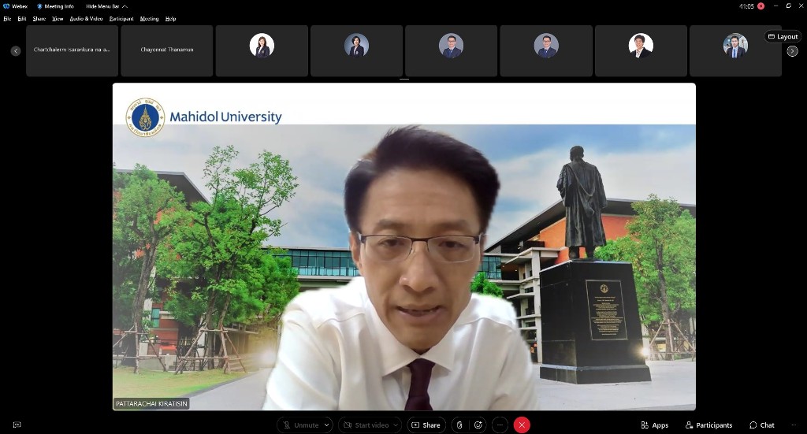Expand the audio options arrow beside Unmute

[327, 425]
